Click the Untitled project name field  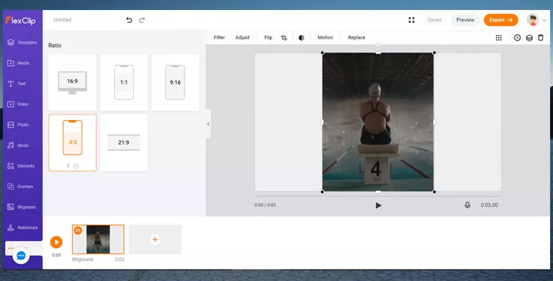(x=84, y=20)
